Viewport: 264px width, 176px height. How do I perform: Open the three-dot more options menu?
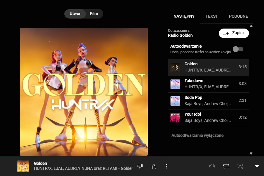(167, 166)
